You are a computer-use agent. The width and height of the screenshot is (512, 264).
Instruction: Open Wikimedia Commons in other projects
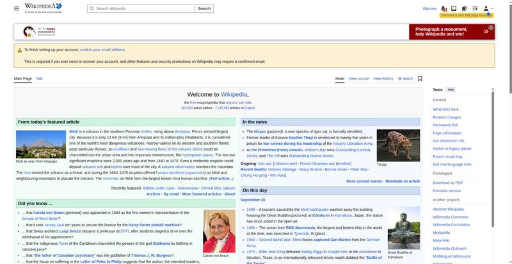451,217
